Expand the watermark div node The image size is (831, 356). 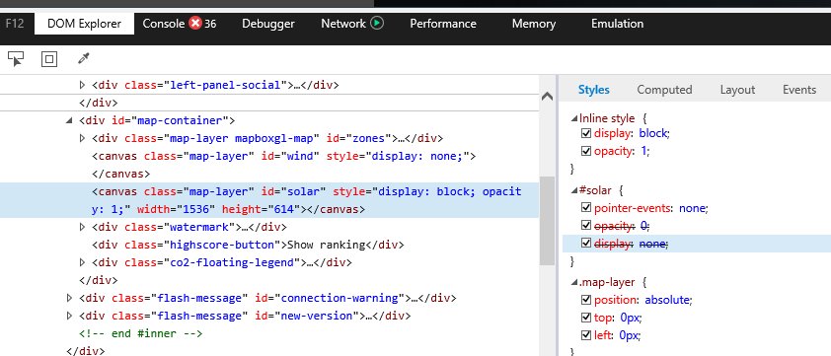82,227
